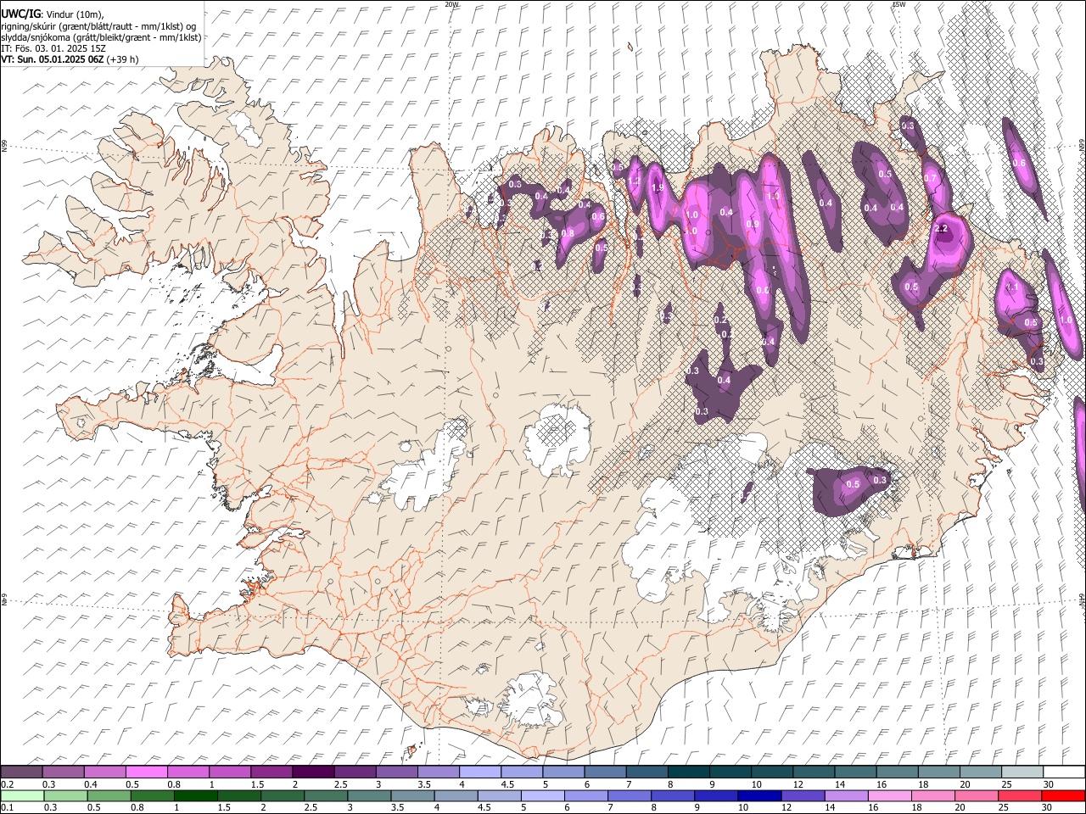Click the bright pink swatch between 0.5 and 0.8
Screen dimensions: 1086x814
click(x=146, y=772)
